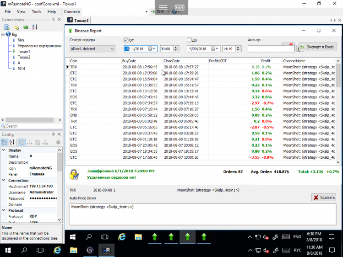Click the New Connection icon in Connections panel

[7, 27]
